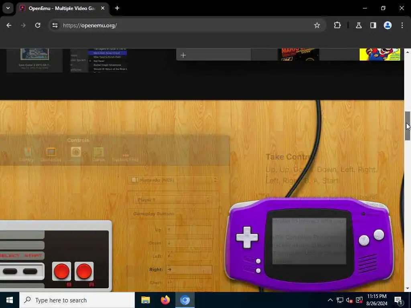Open the Windows Start menu

coord(10,300)
